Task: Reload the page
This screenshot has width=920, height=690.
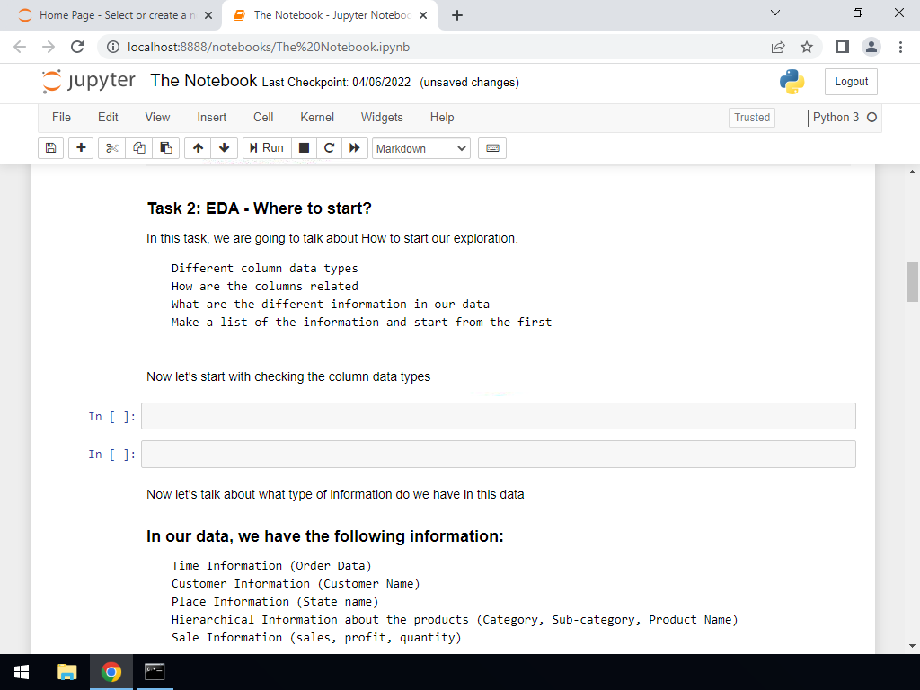Action: (x=77, y=47)
